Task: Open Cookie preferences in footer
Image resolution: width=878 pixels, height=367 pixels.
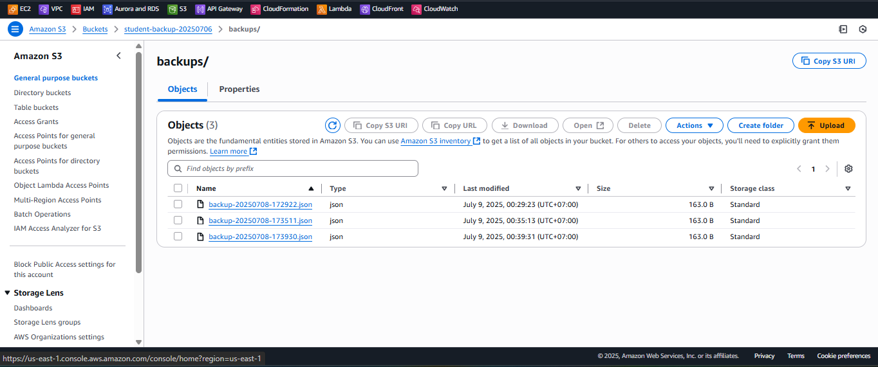Action: [844, 355]
